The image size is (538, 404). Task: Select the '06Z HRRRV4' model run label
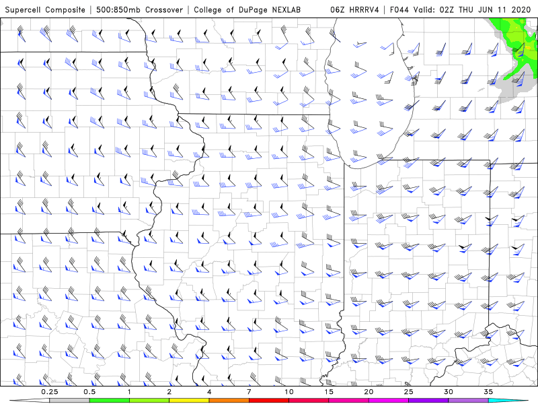tap(354, 10)
